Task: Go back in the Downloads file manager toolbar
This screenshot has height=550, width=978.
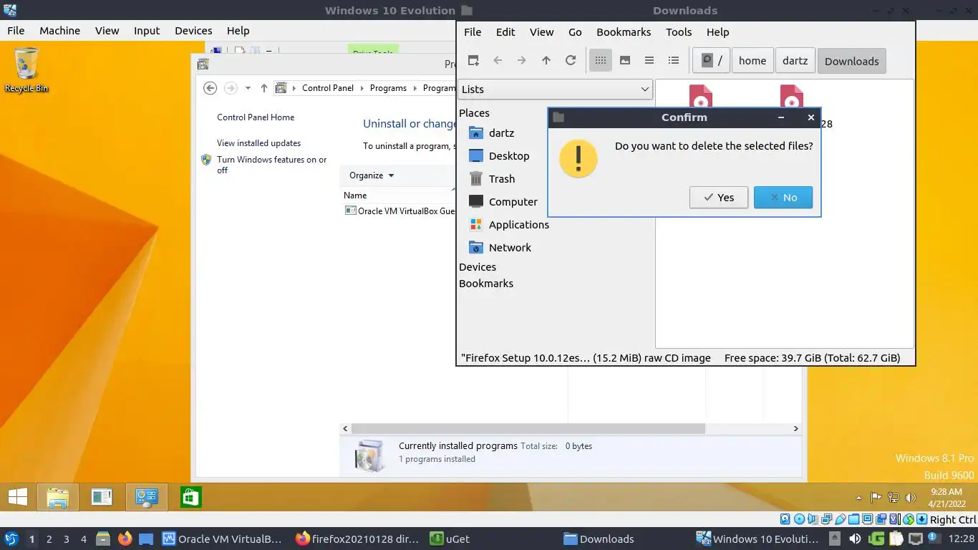Action: 498,61
